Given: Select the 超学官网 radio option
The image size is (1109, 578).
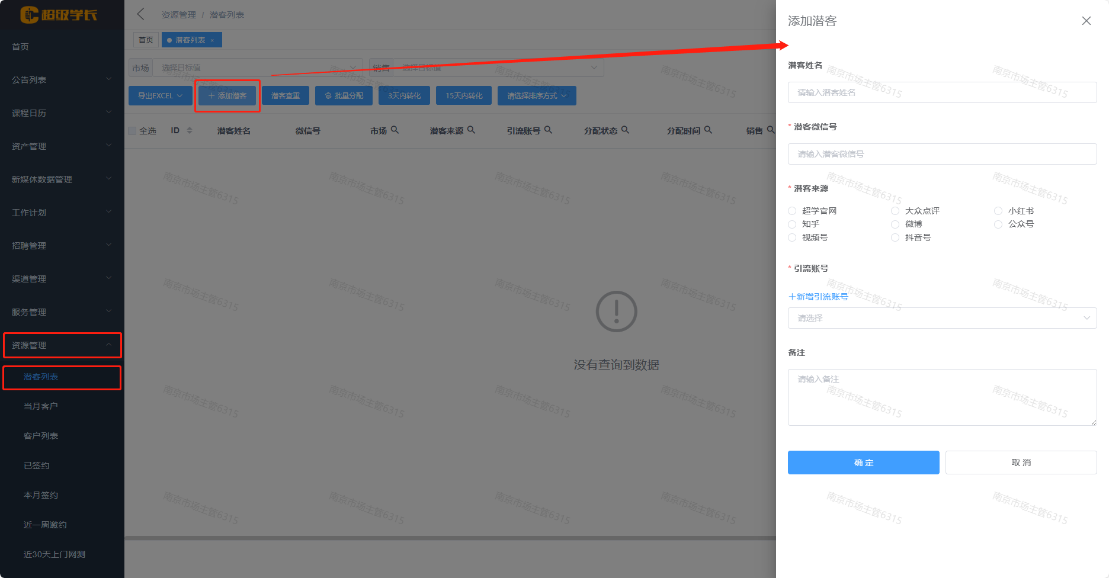Looking at the screenshot, I should pos(792,211).
